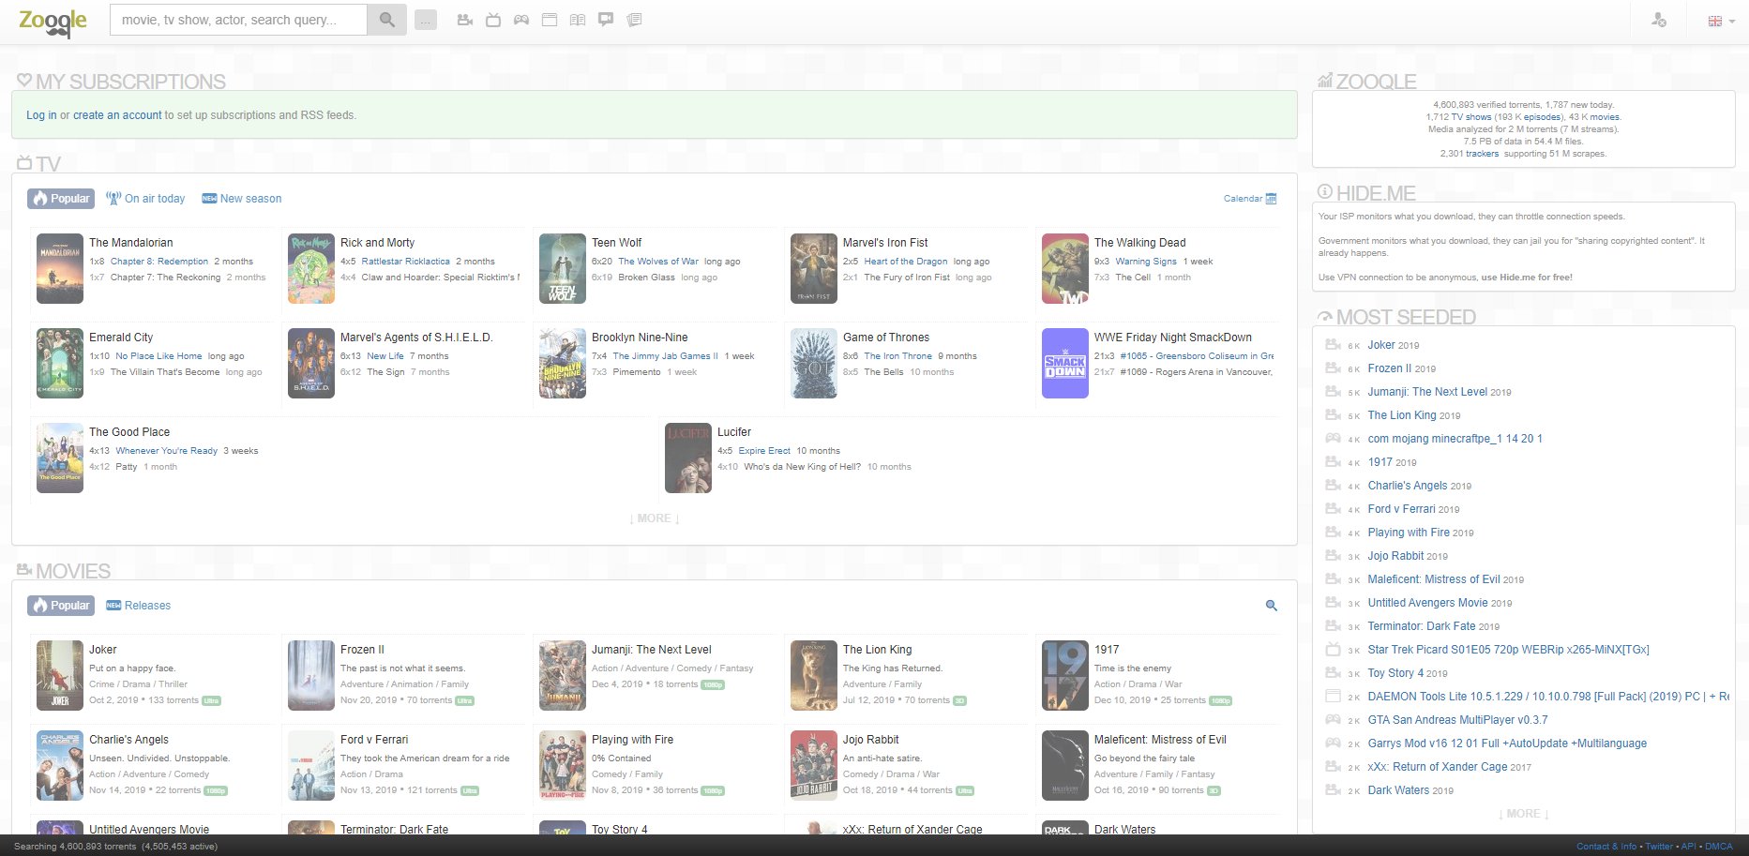Open The Mandalorian poster thumbnail
This screenshot has height=856, width=1749.
coord(60,269)
